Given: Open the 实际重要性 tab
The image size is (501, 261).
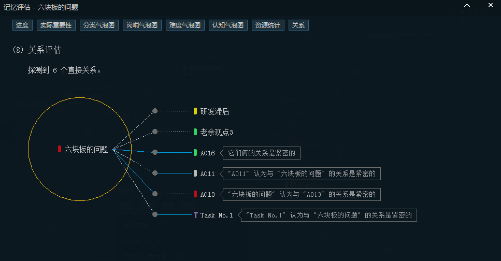Looking at the screenshot, I should click(x=56, y=25).
